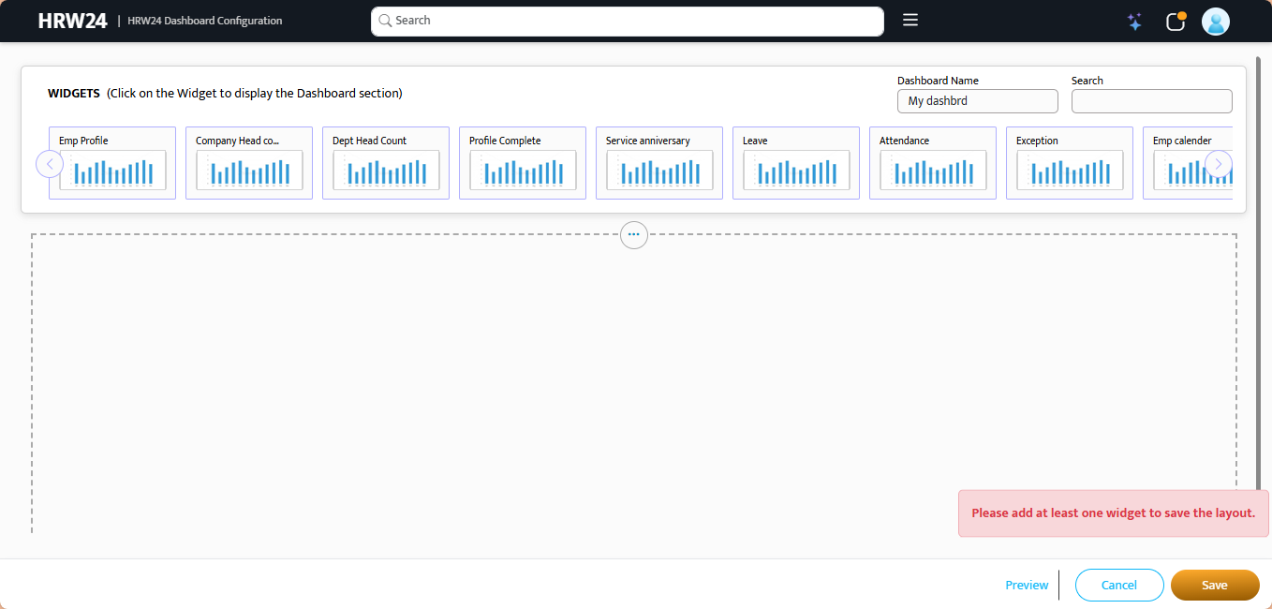The image size is (1272, 609).
Task: Select the Dept Head Count widget
Action: [386, 164]
